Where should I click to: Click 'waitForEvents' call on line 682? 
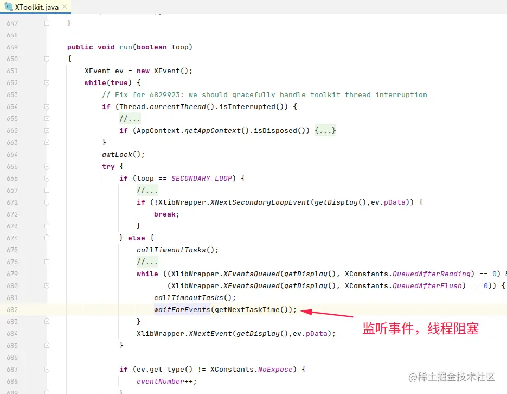(182, 309)
